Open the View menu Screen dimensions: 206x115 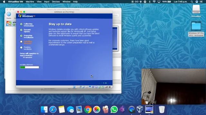click(x=39, y=2)
